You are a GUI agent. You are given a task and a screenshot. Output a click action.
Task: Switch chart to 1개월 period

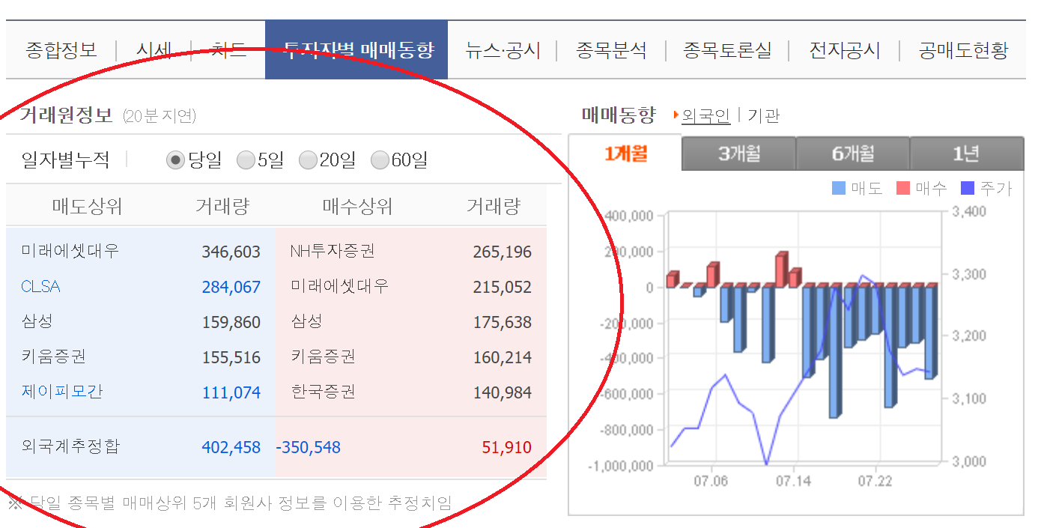(x=625, y=154)
